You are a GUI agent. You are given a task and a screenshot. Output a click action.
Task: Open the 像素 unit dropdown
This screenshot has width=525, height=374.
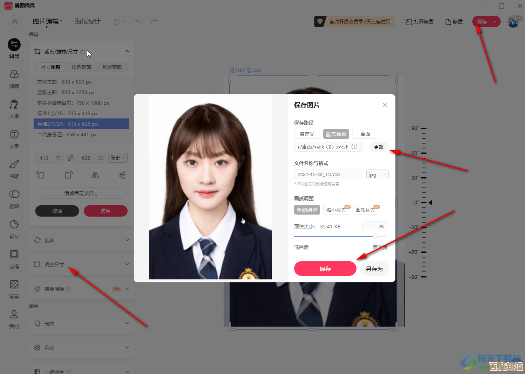[x=117, y=158]
